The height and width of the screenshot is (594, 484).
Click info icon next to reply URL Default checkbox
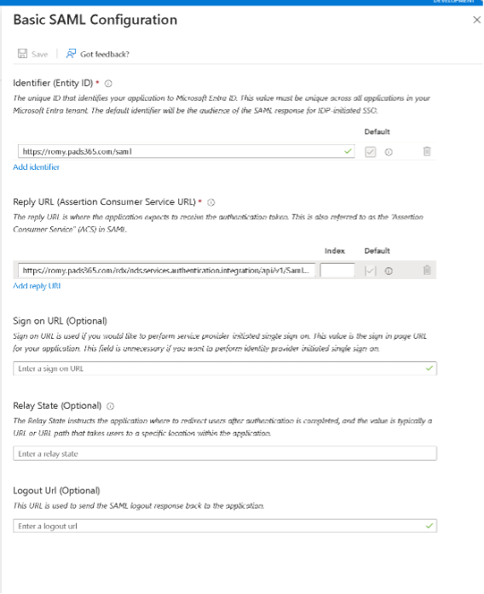(389, 271)
